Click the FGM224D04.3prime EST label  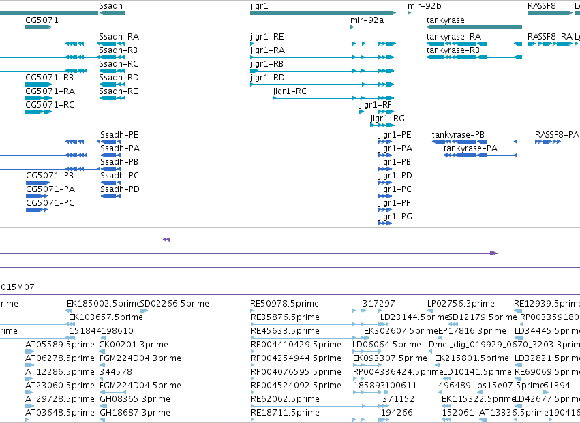pyautogui.click(x=140, y=358)
